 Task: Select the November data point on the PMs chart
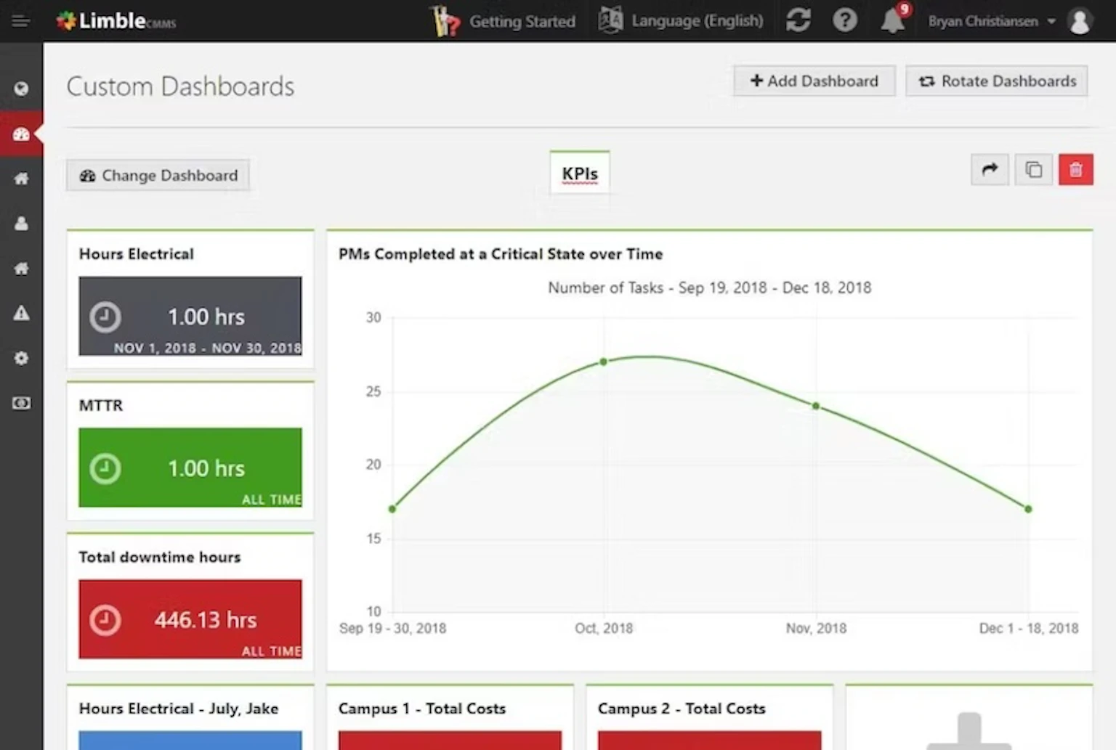click(x=815, y=407)
